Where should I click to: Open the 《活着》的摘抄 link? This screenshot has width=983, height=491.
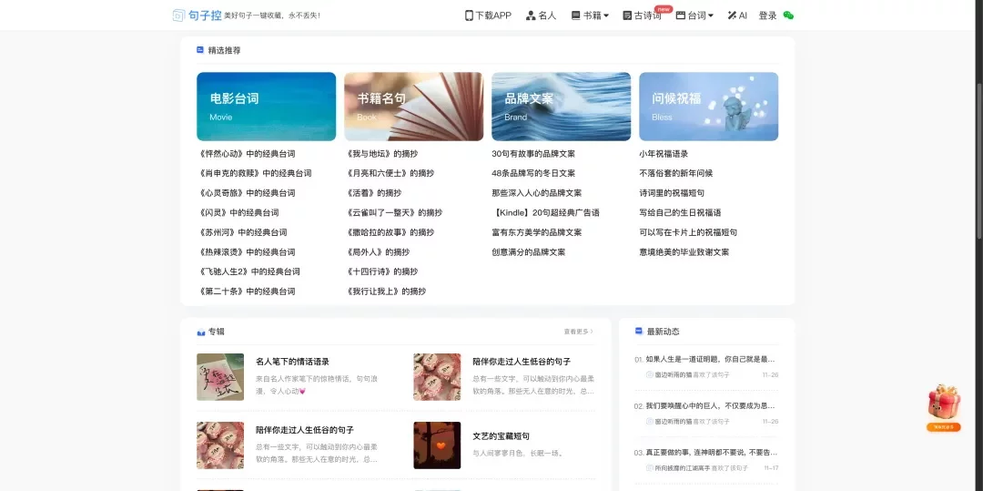(x=374, y=193)
